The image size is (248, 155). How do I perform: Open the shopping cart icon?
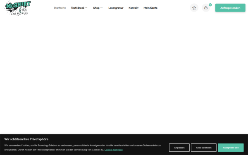point(206,8)
